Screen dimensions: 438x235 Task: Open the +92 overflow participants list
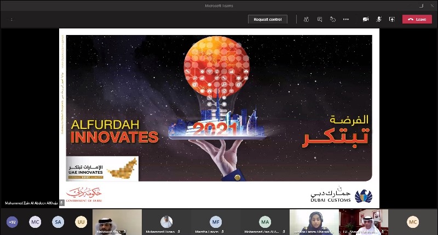(12, 222)
